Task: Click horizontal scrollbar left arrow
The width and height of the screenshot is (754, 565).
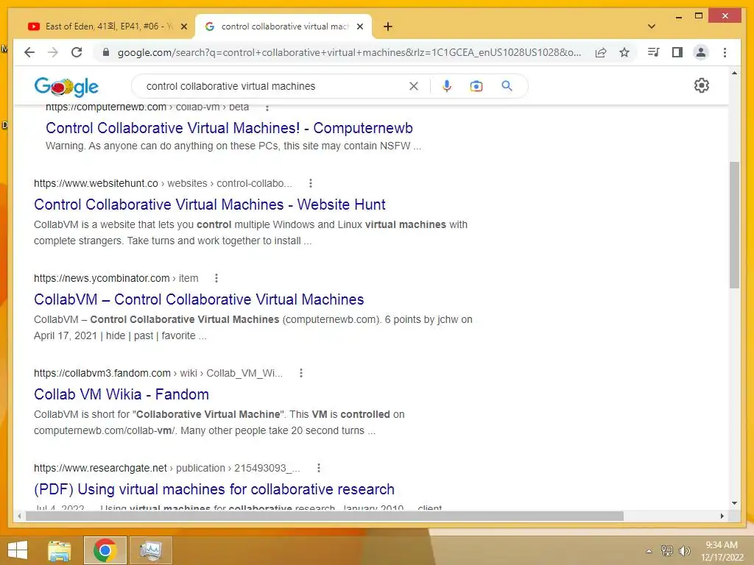Action: point(19,516)
